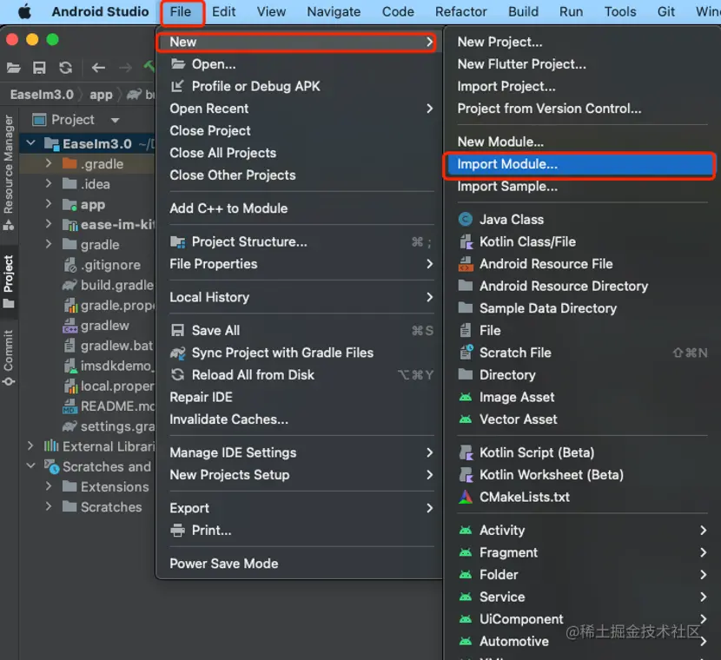Click the Sync toolbar icon
The width and height of the screenshot is (721, 660).
pyautogui.click(x=66, y=68)
